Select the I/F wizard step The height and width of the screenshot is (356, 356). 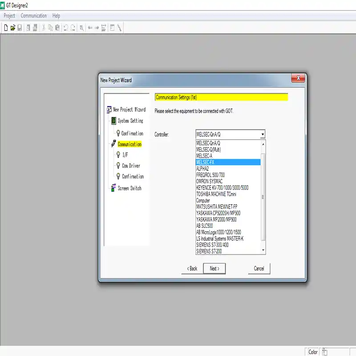click(x=125, y=155)
